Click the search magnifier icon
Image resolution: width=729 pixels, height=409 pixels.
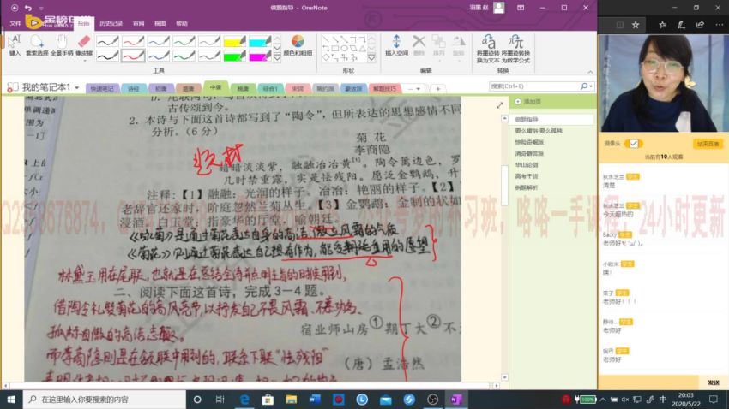tap(584, 86)
